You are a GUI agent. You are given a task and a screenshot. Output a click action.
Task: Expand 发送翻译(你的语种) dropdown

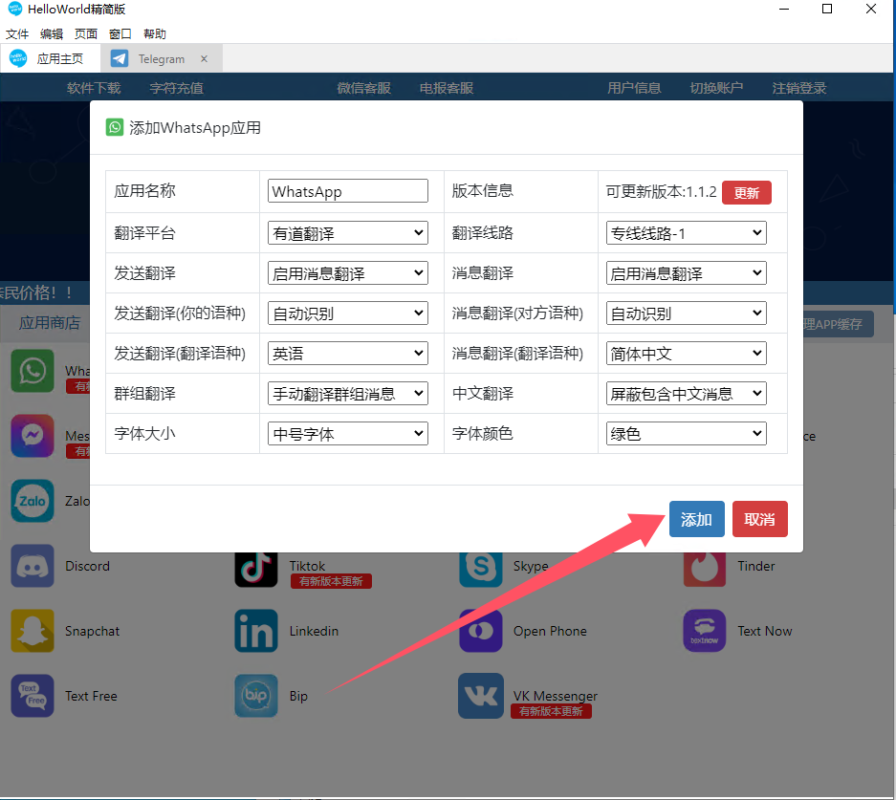coord(347,313)
